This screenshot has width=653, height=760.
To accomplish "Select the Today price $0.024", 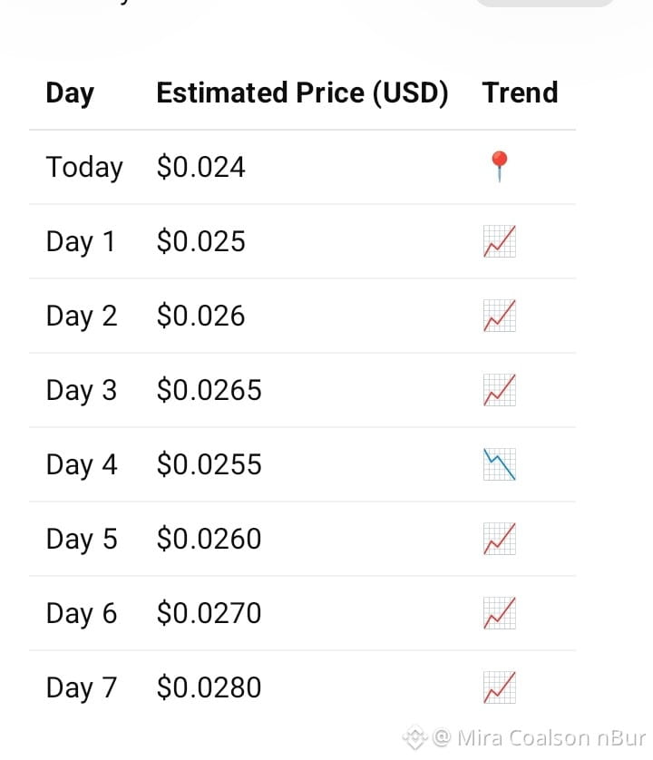I will coord(200,167).
